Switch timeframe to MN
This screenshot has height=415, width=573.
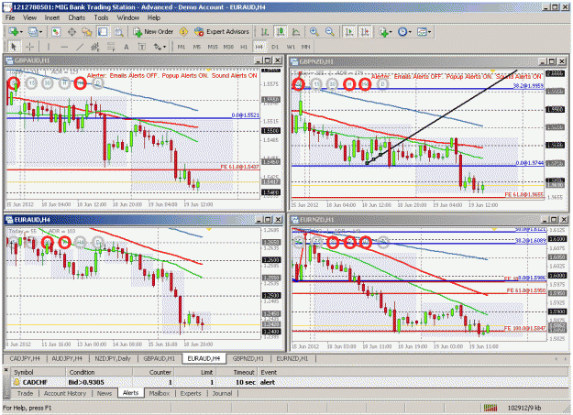(306, 47)
